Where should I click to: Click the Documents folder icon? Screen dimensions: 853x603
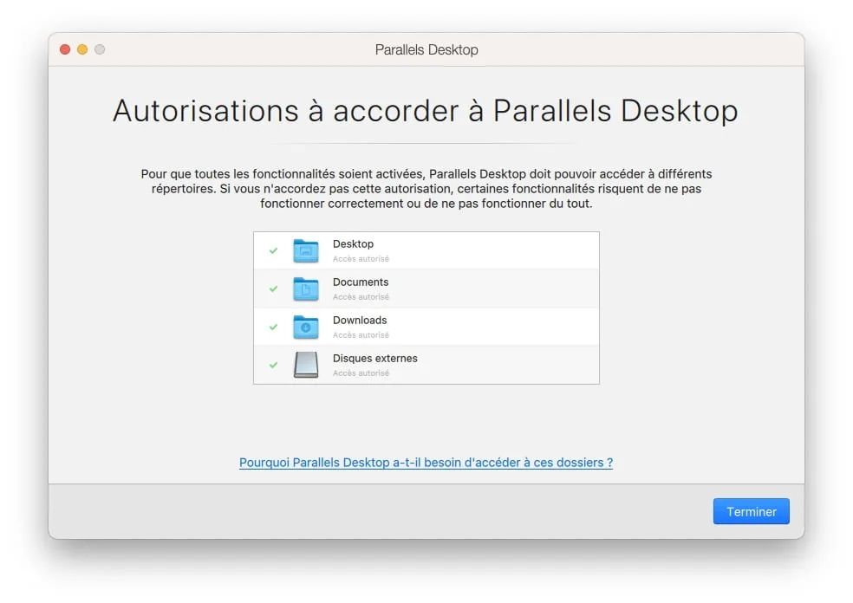pos(306,289)
